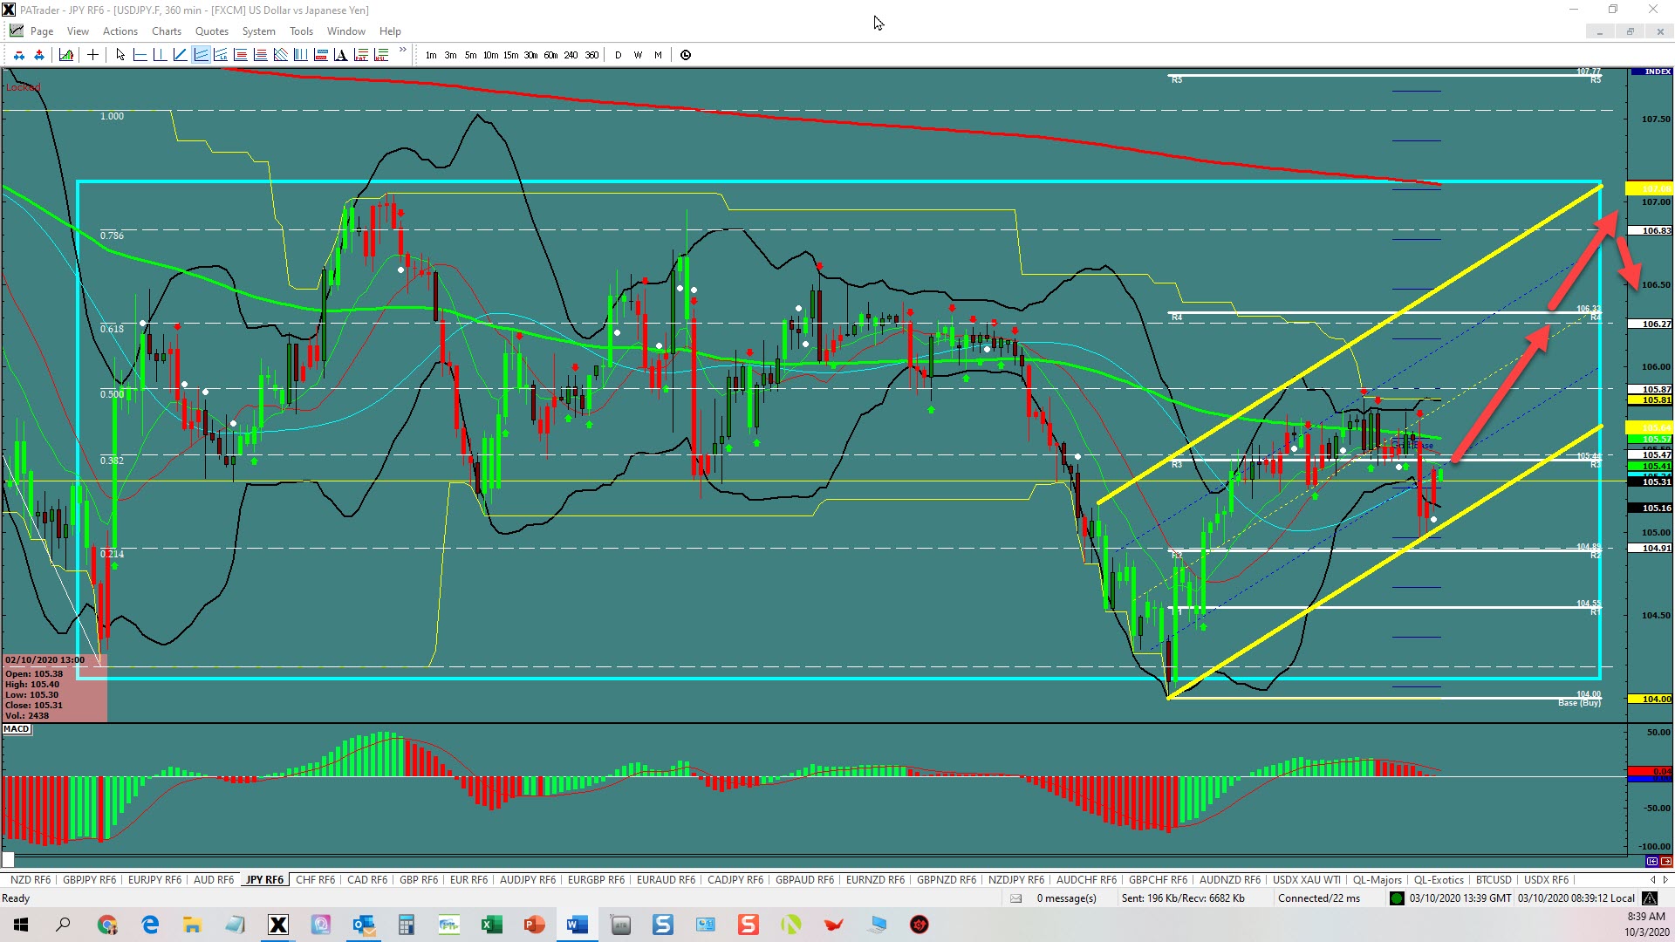Open PowerPoint from the taskbar

click(534, 925)
